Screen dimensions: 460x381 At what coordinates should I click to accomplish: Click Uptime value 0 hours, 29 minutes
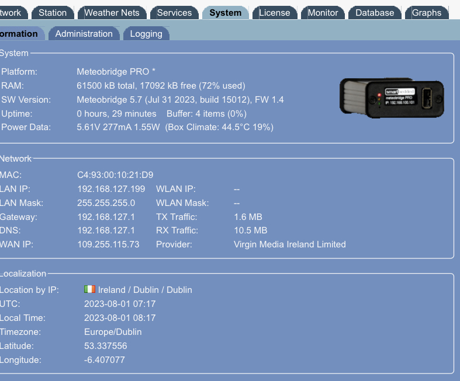pos(116,114)
